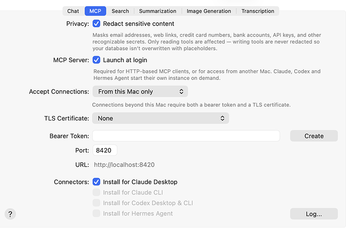Go to the Summarization tab
346x229 pixels.
coord(157,11)
